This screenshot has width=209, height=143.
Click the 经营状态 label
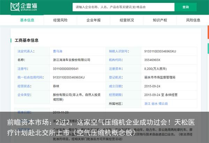24,86
